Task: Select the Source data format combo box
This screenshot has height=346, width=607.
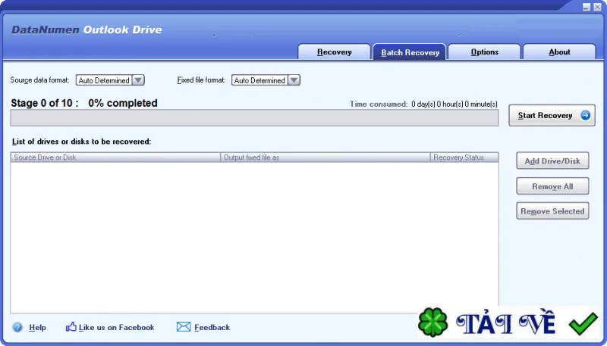Action: click(110, 80)
